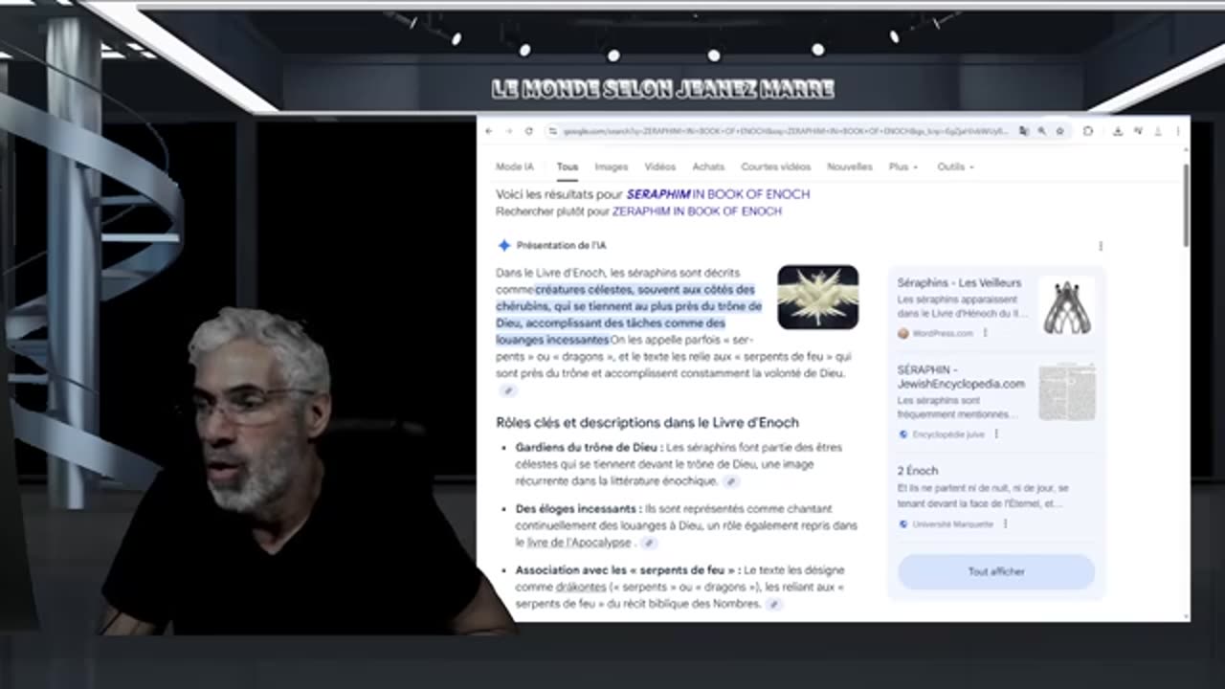Image resolution: width=1225 pixels, height=689 pixels.
Task: Click the Encyclopédie juive favicon
Action: click(x=903, y=433)
